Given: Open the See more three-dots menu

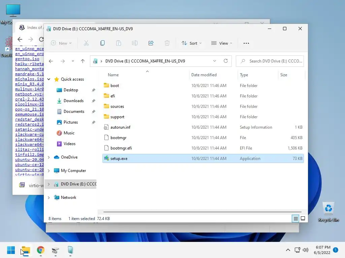Looking at the screenshot, I should (x=246, y=43).
